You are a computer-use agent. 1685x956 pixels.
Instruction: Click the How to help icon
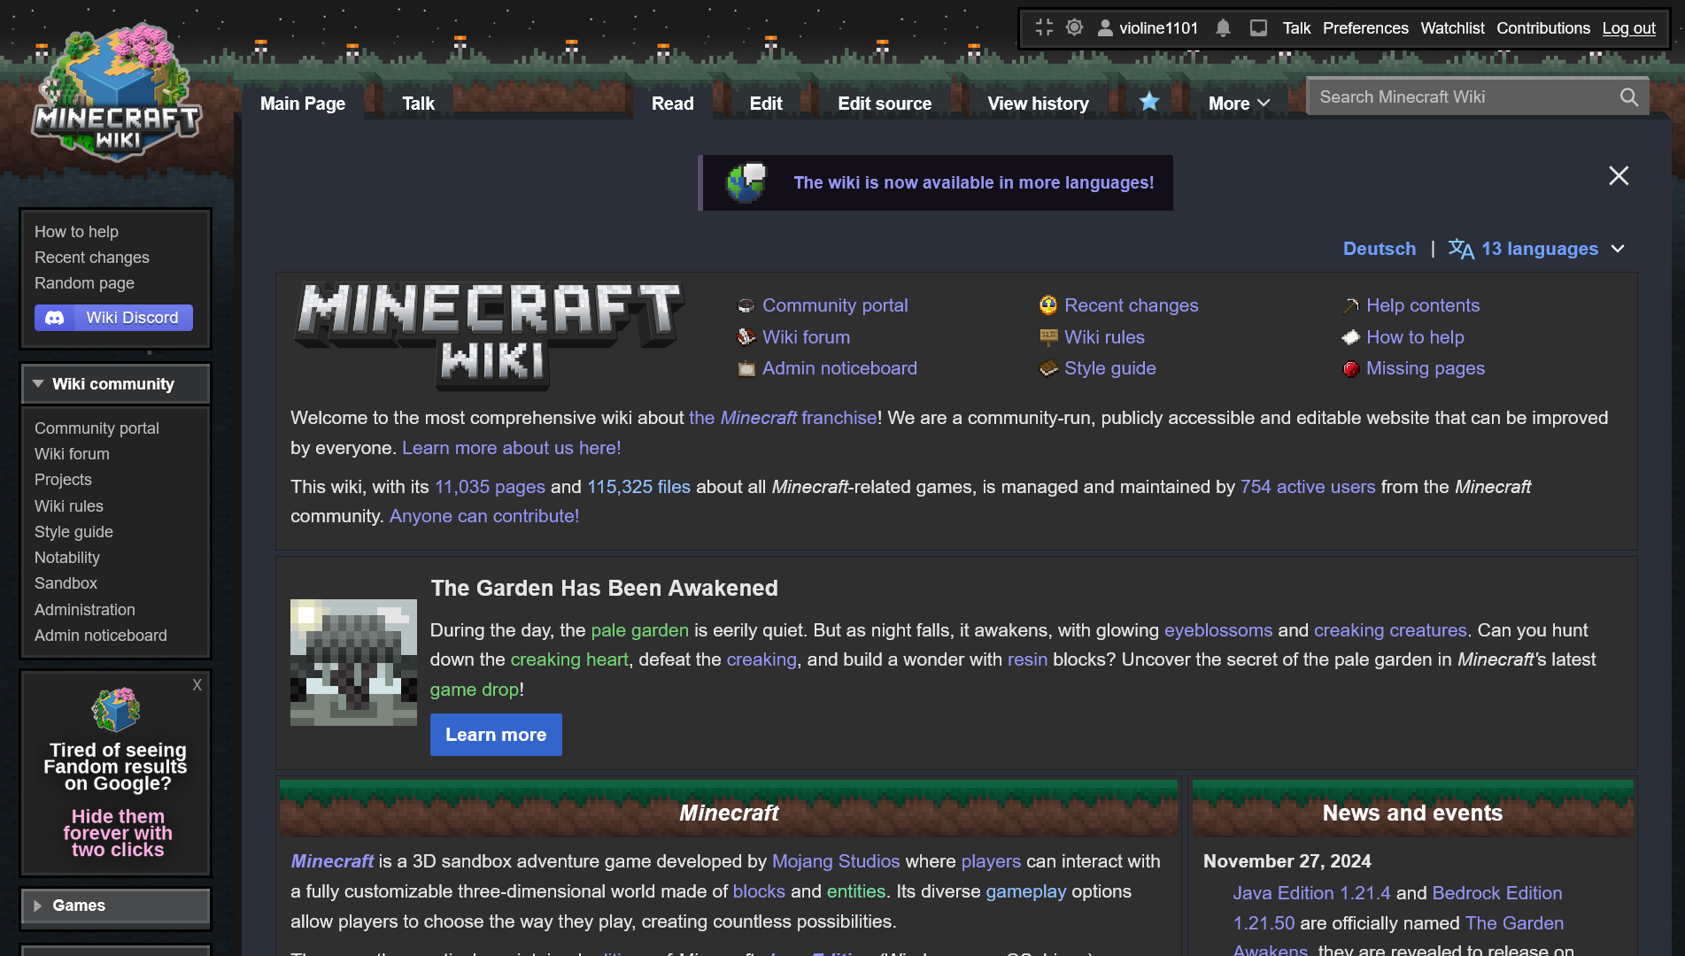coord(1350,337)
